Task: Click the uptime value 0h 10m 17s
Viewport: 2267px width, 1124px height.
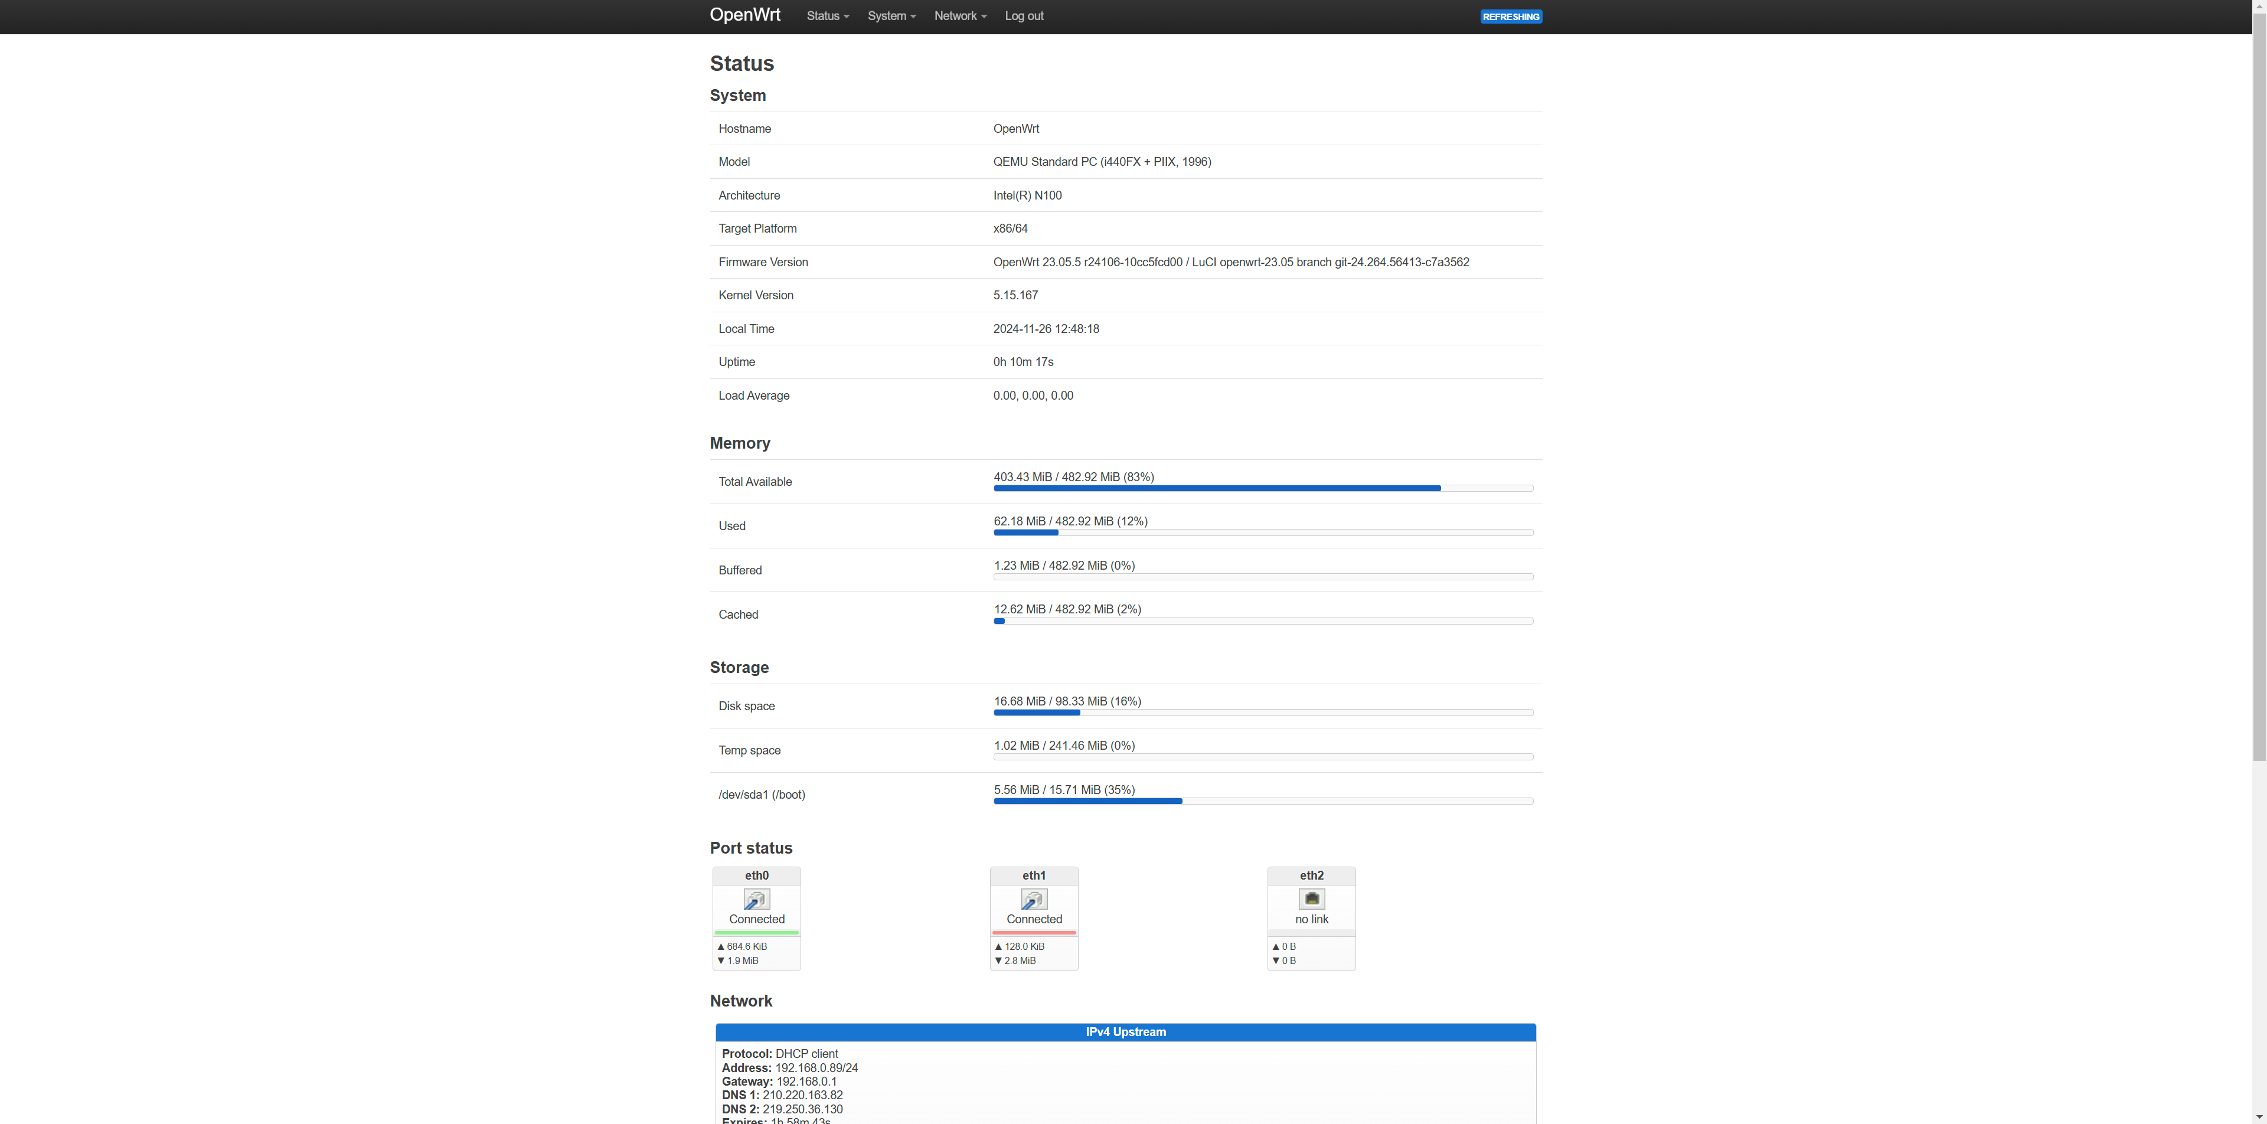Action: (x=1023, y=362)
